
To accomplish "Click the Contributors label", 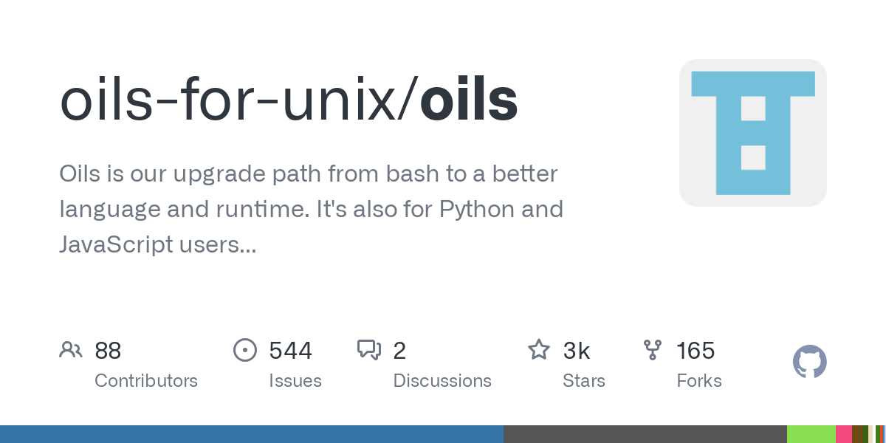I will (x=146, y=381).
